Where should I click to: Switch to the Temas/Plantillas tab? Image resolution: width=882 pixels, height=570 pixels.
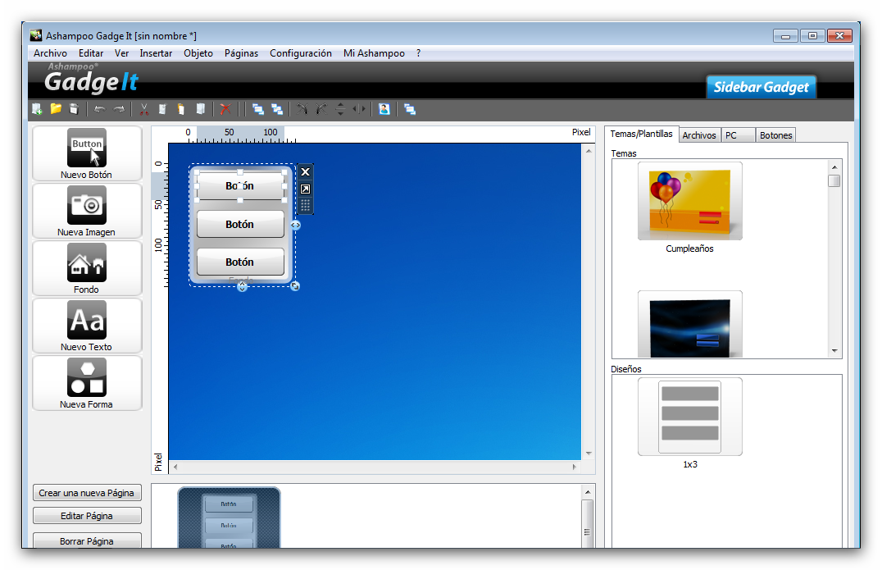(641, 134)
